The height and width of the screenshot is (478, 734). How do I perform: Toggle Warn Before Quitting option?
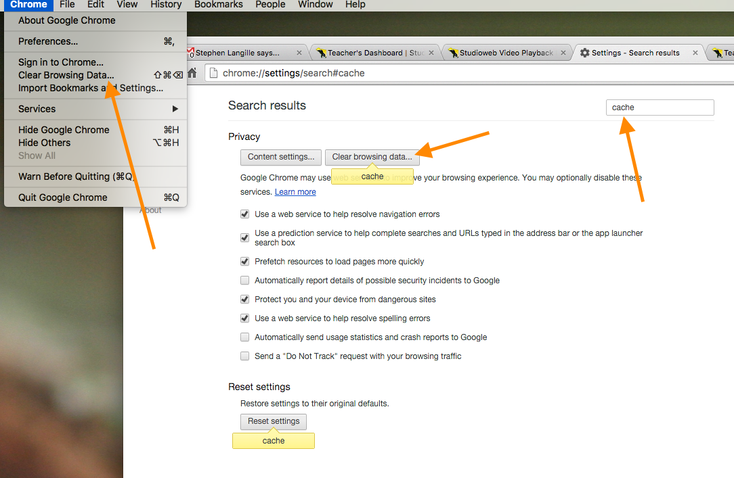pos(95,176)
